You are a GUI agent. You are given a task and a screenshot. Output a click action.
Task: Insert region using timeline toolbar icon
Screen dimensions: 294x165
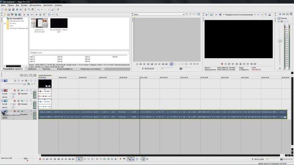coord(124,159)
